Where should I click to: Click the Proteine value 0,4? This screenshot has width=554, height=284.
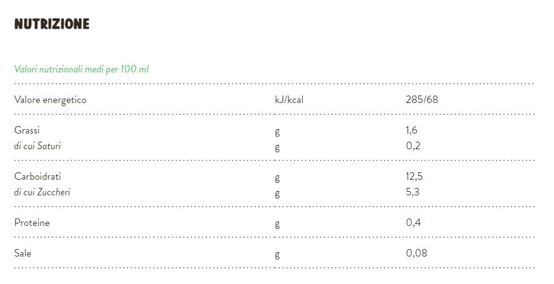[413, 222]
